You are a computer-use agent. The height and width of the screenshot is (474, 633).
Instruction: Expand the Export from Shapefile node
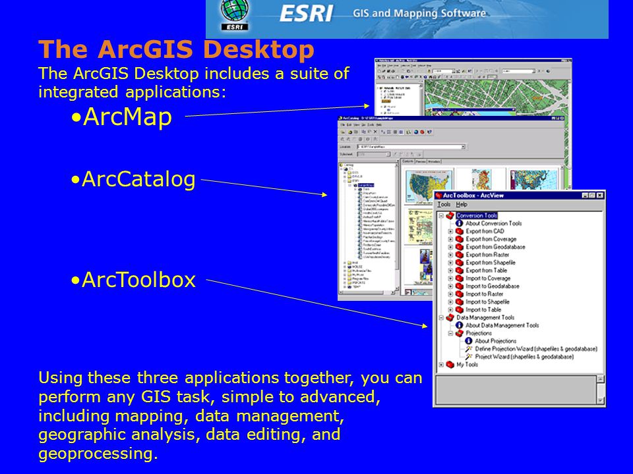click(450, 263)
